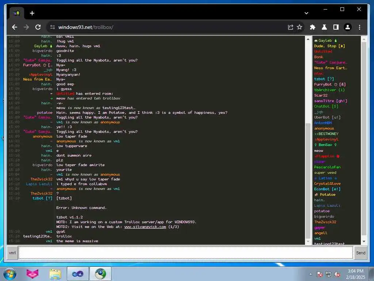Switch to the infinity-logo taskbar app
Viewport: 374px width, 281px height.
point(78,274)
